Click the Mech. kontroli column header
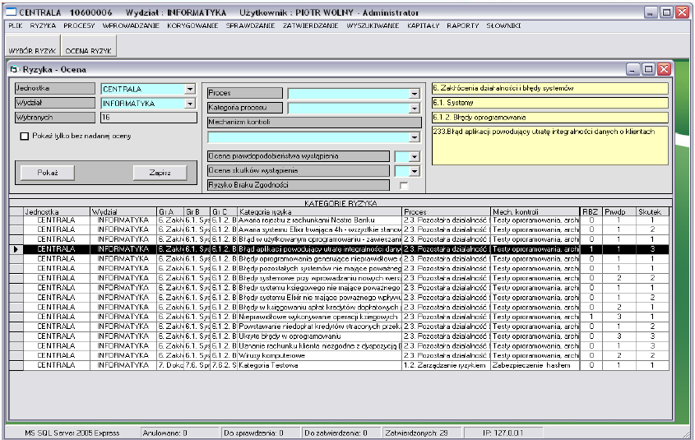This screenshot has width=695, height=440. (x=535, y=212)
